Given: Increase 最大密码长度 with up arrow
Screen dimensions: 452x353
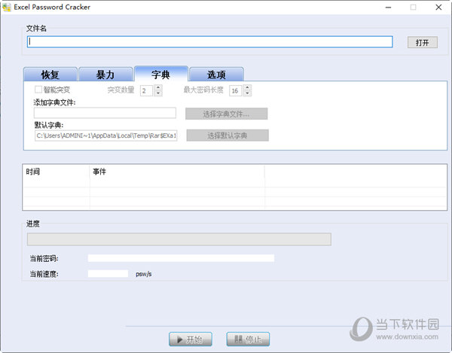Looking at the screenshot, I should 247,87.
